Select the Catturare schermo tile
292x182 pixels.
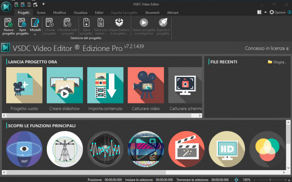point(185,85)
